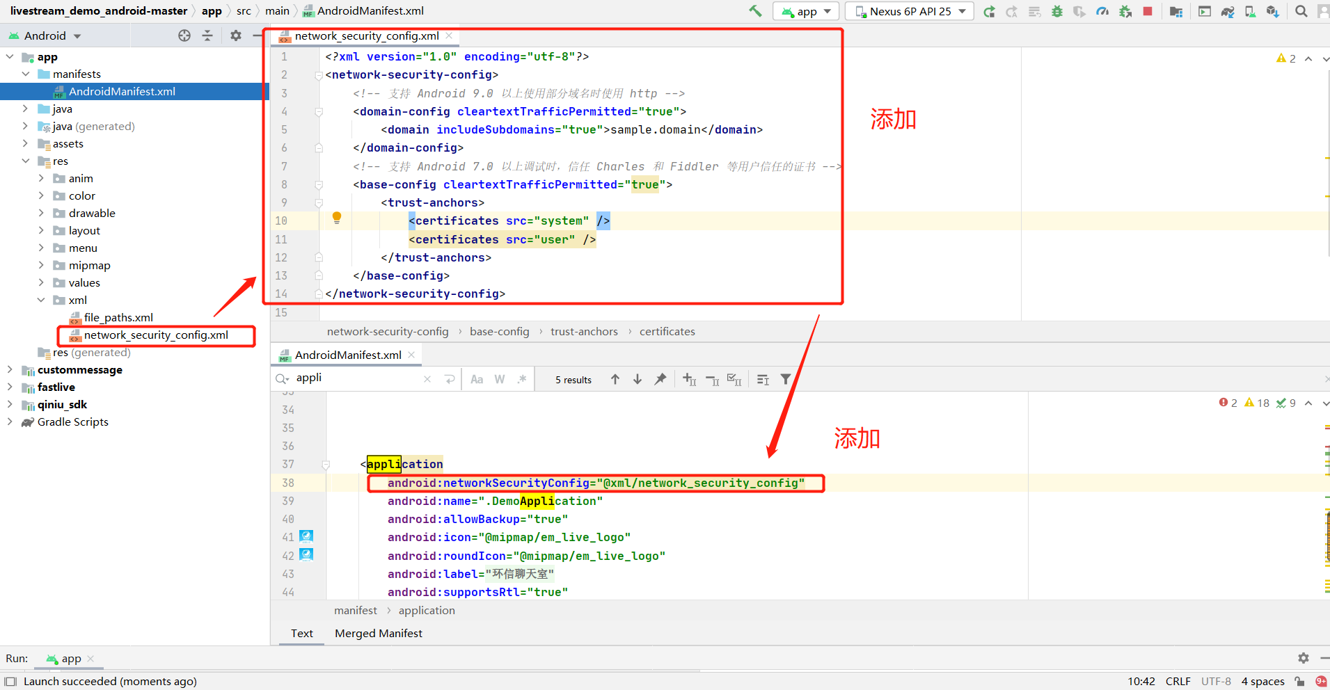Click the Search Everywhere magnifier icon
The image size is (1330, 690).
[1301, 11]
